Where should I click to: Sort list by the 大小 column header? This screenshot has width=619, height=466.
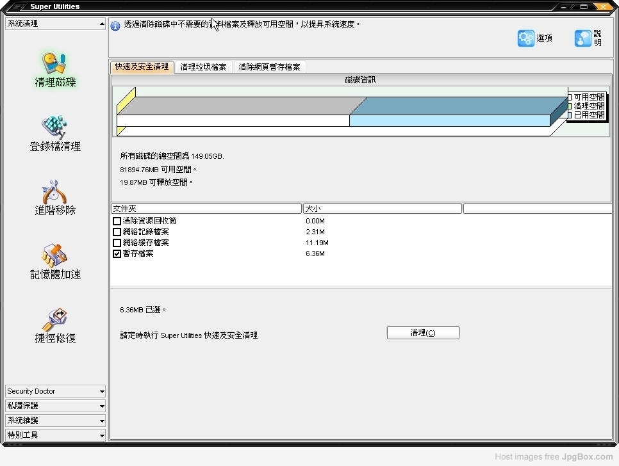[x=382, y=209]
